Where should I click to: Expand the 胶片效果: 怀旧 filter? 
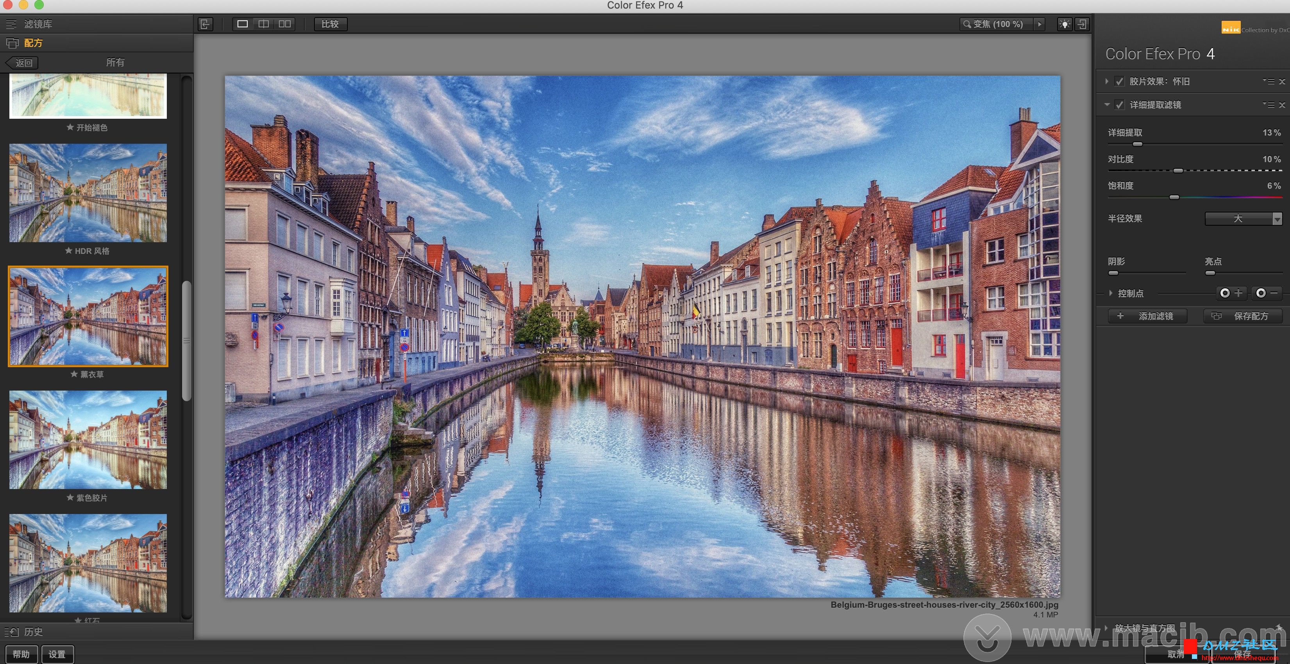point(1107,81)
